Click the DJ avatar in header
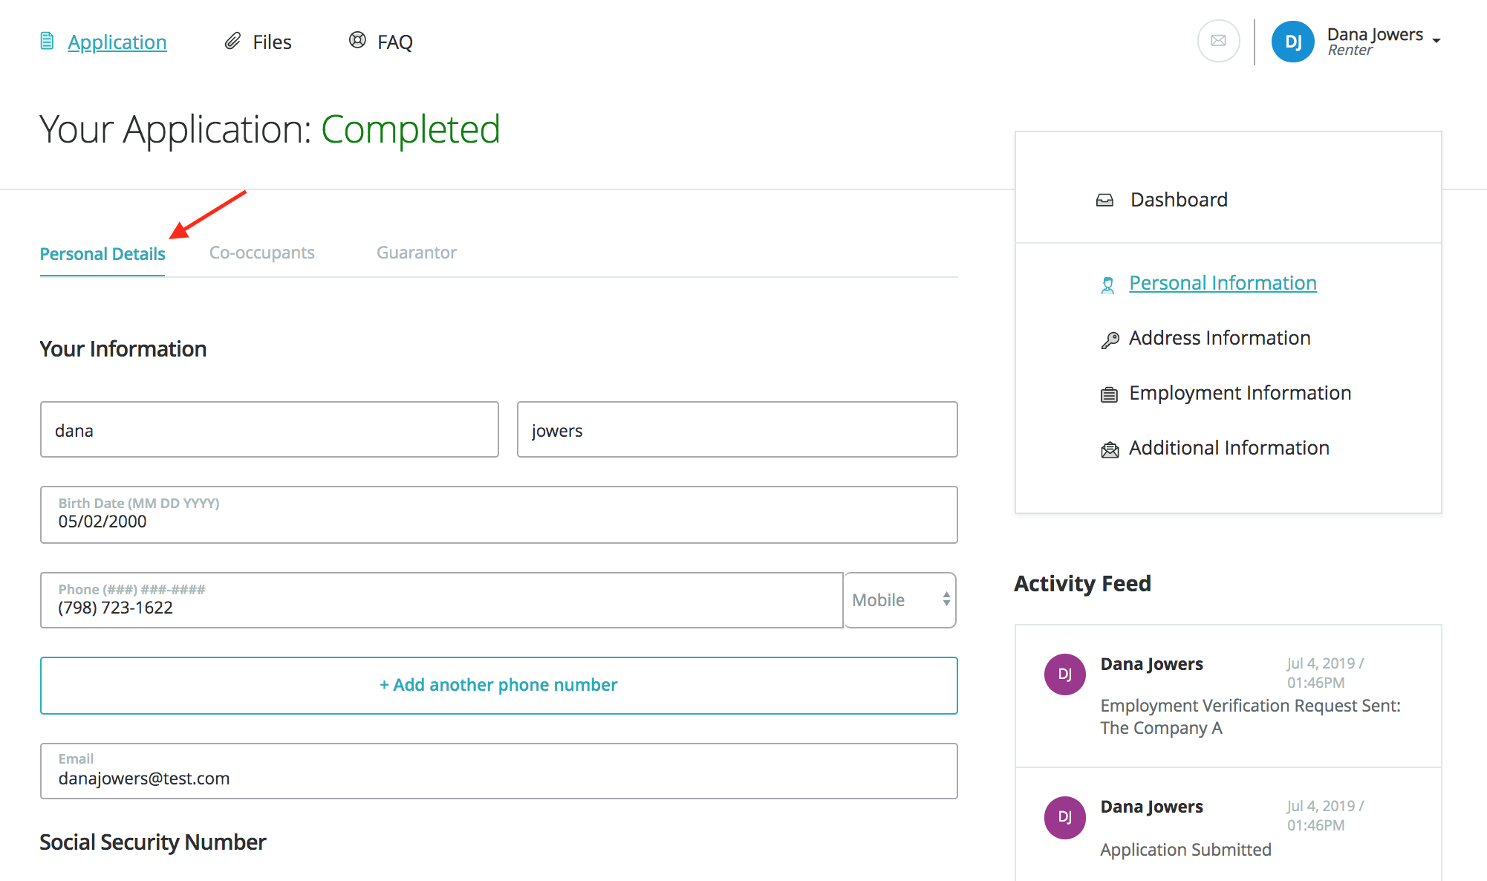This screenshot has height=881, width=1487. 1292,42
